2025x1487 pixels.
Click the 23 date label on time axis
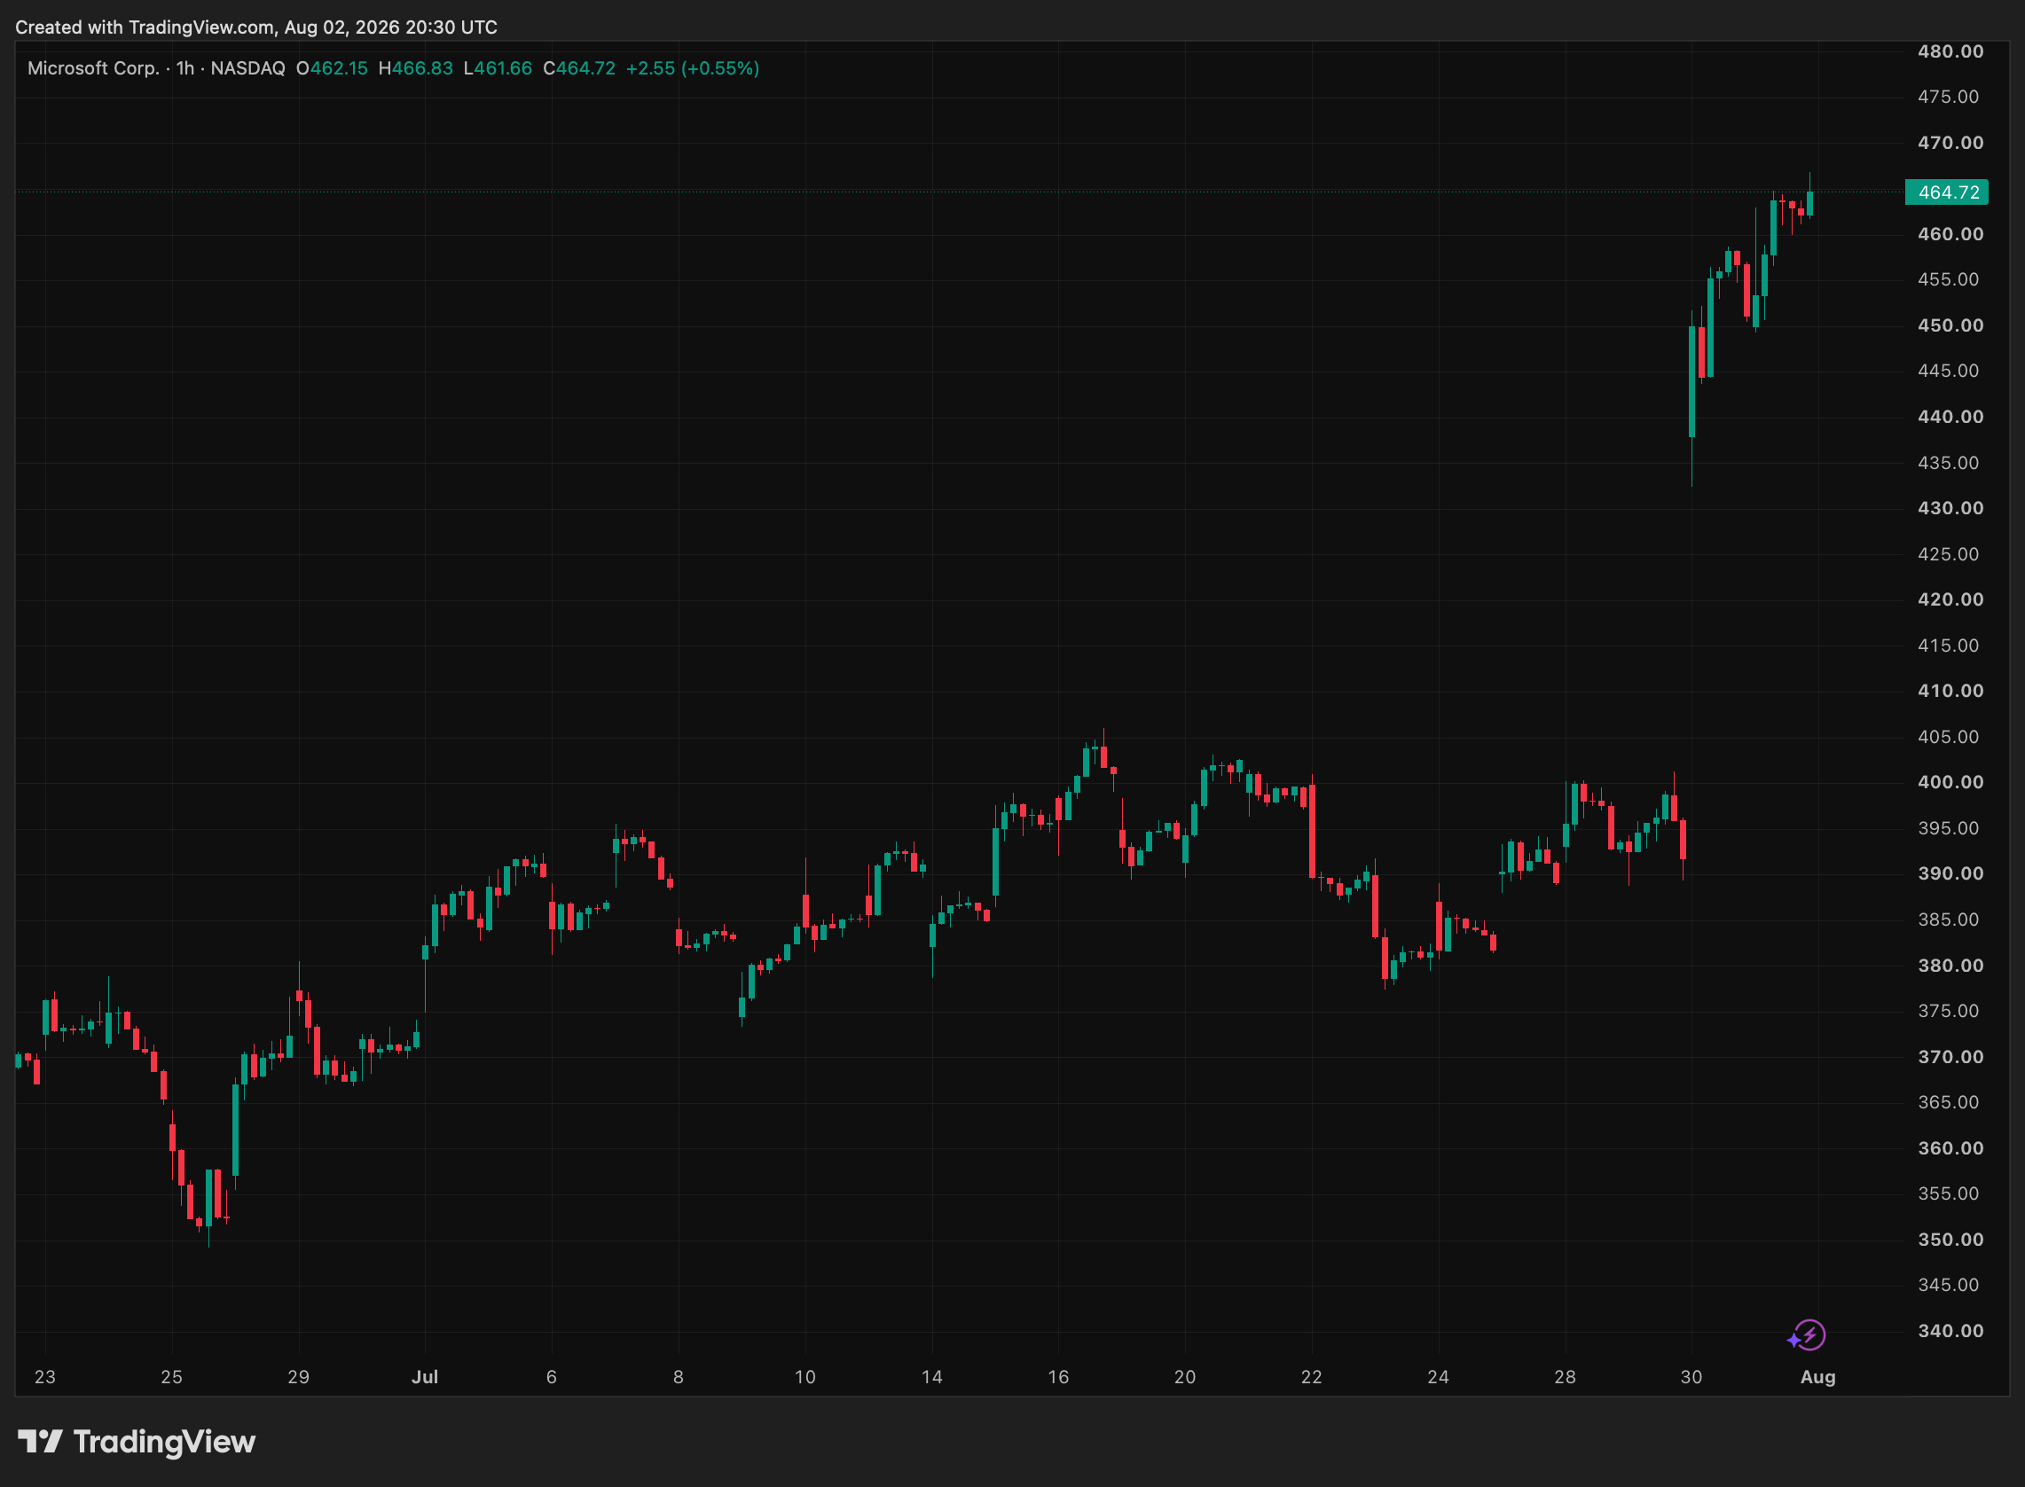pos(45,1376)
